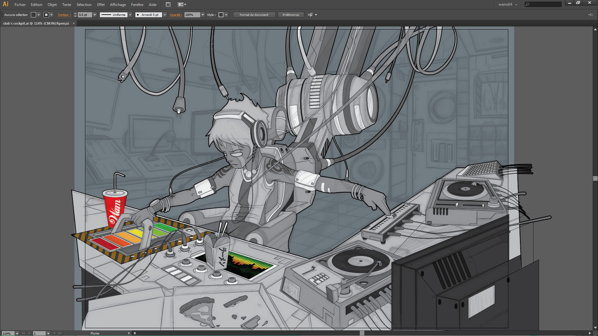Click the Adobe Illustrator Ai logo
Screen dimensions: 598x336
(x=6, y=4)
